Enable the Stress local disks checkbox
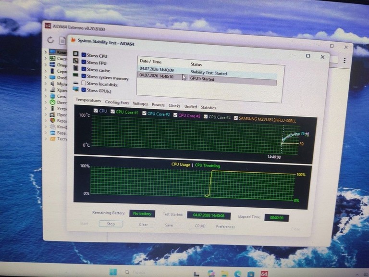Screen dimensions: 369x277 (x=84, y=83)
